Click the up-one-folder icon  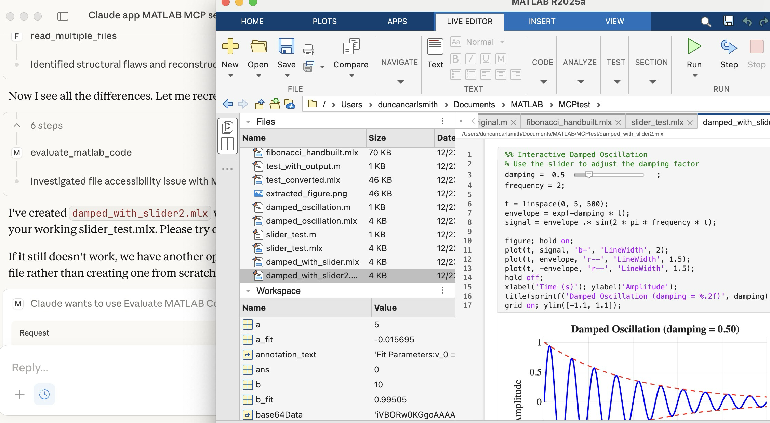(260, 104)
